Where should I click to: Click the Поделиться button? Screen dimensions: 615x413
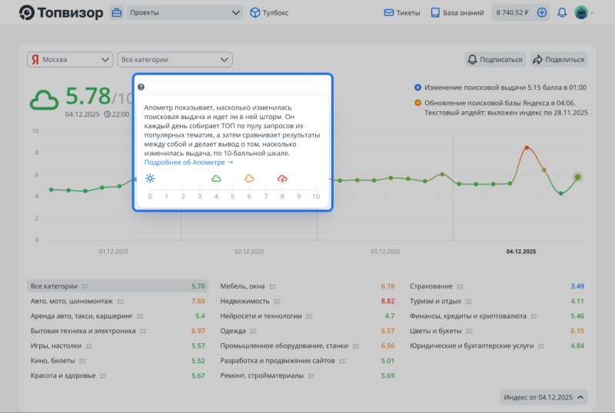[x=559, y=60]
